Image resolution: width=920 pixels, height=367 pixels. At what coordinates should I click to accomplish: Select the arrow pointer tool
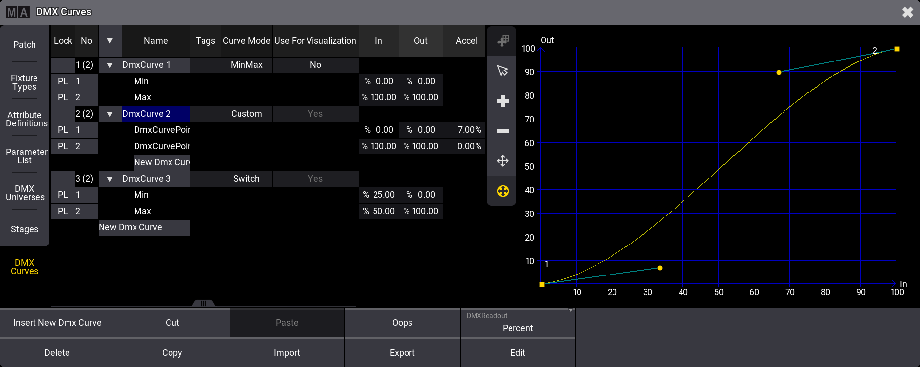click(x=502, y=71)
